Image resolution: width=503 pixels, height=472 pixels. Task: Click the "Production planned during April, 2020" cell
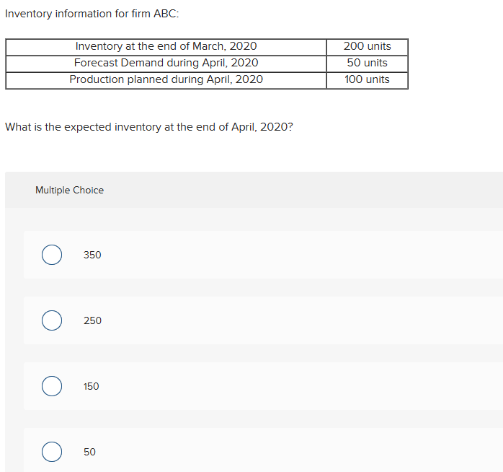(166, 79)
